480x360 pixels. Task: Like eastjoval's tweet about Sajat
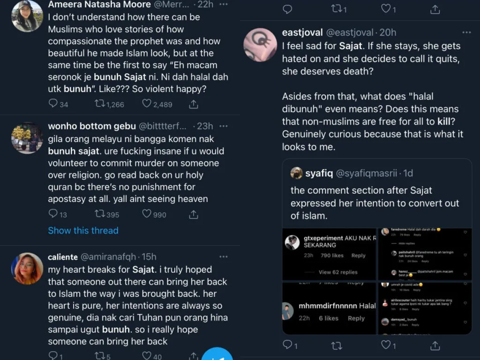385,345
